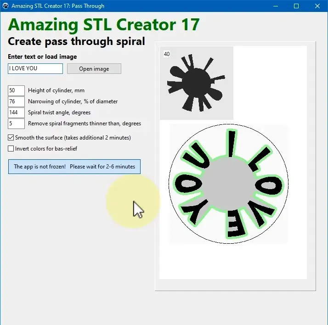This screenshot has height=325, width=328.
Task: Focus the 'I LOVE YOU' text field
Action: click(35, 69)
